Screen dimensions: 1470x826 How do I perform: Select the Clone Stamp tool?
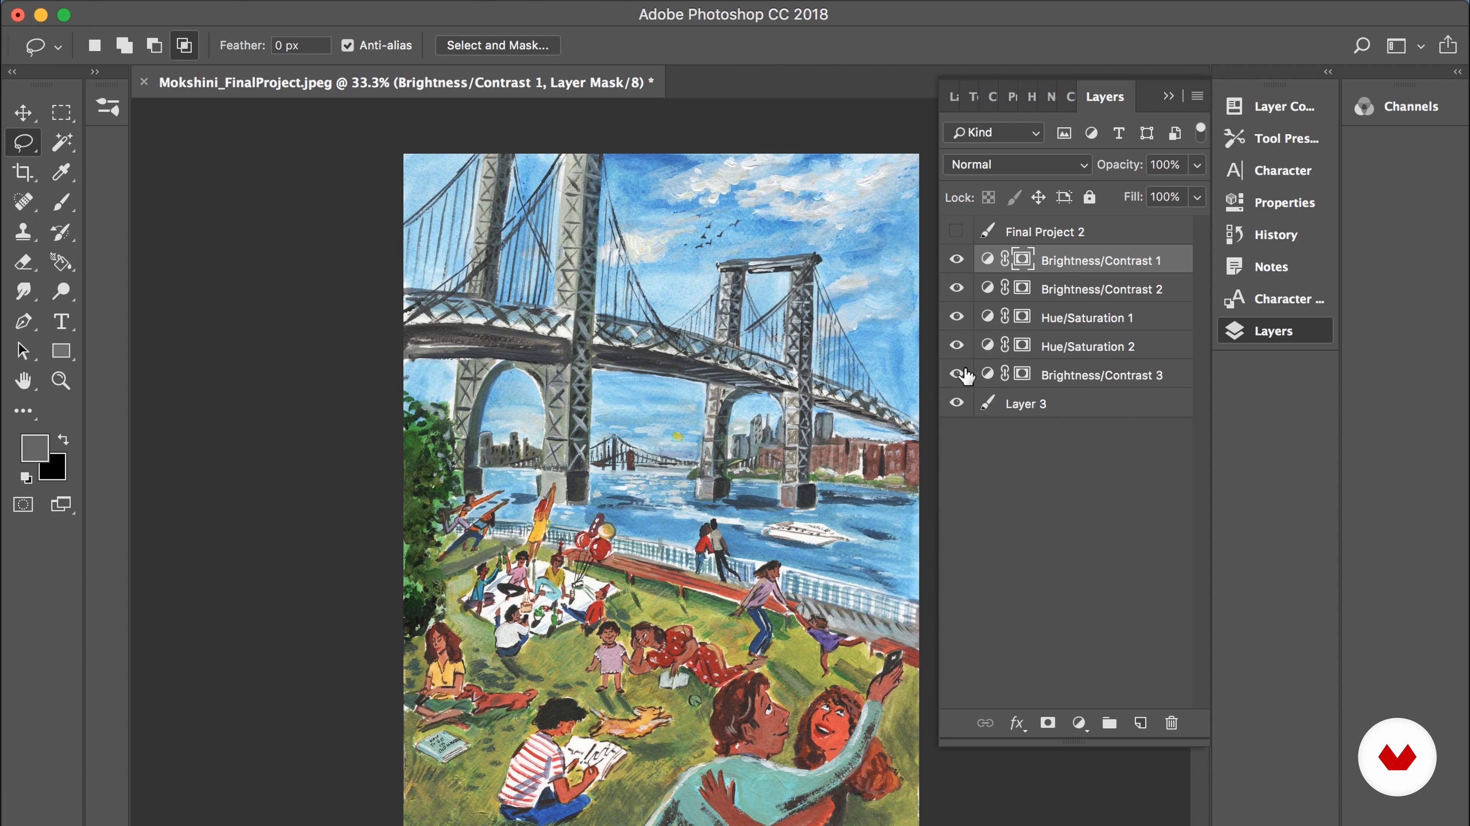pos(23,231)
